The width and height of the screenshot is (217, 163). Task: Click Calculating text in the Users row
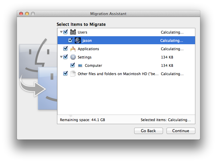(x=172, y=32)
